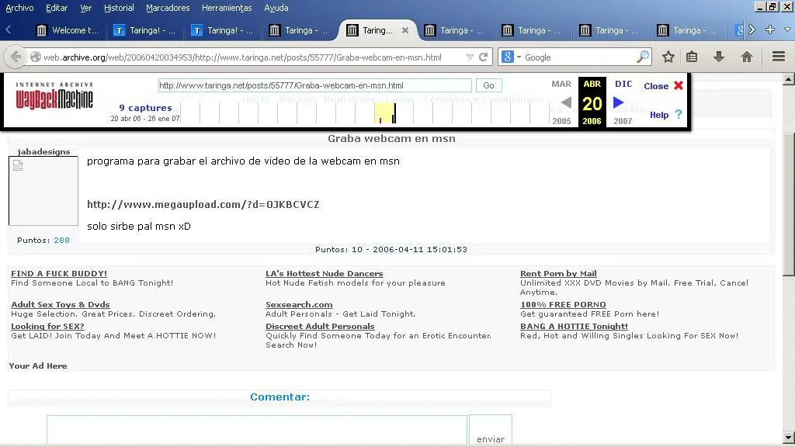The width and height of the screenshot is (795, 447).
Task: Click the highlighted capture on the timeline
Action: tap(384, 114)
